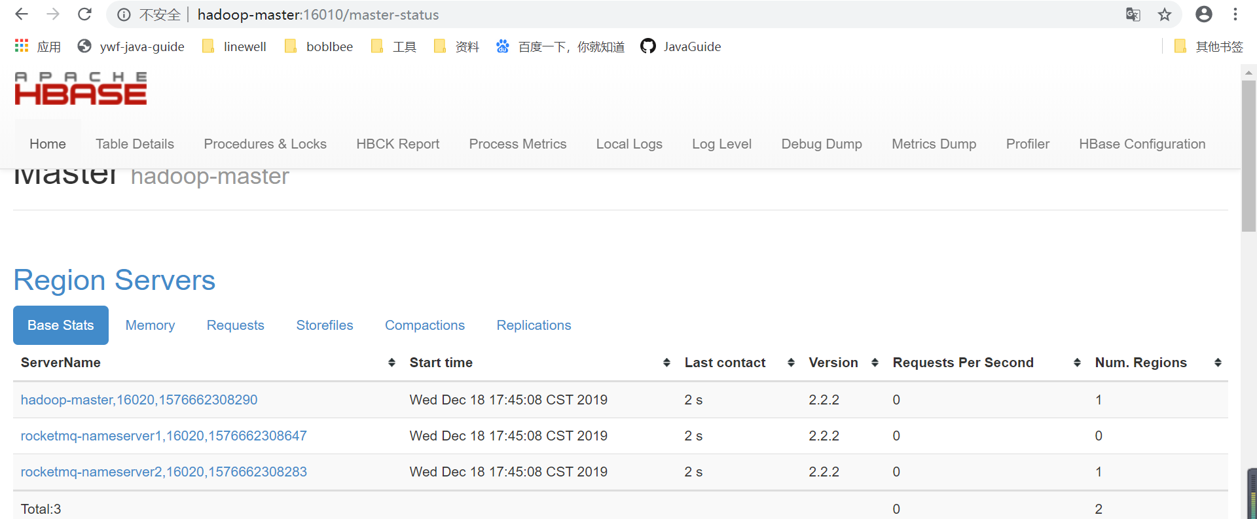The height and width of the screenshot is (519, 1257).
Task: Open the Chrome profile avatar icon
Action: pos(1204,14)
